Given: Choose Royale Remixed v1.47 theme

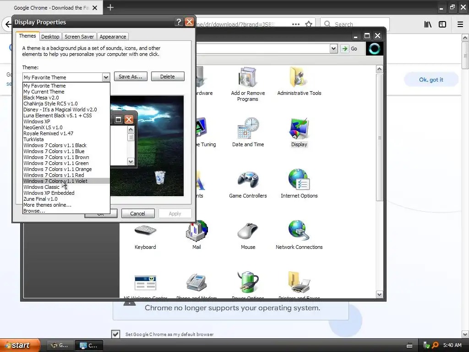Looking at the screenshot, I should tap(66, 133).
